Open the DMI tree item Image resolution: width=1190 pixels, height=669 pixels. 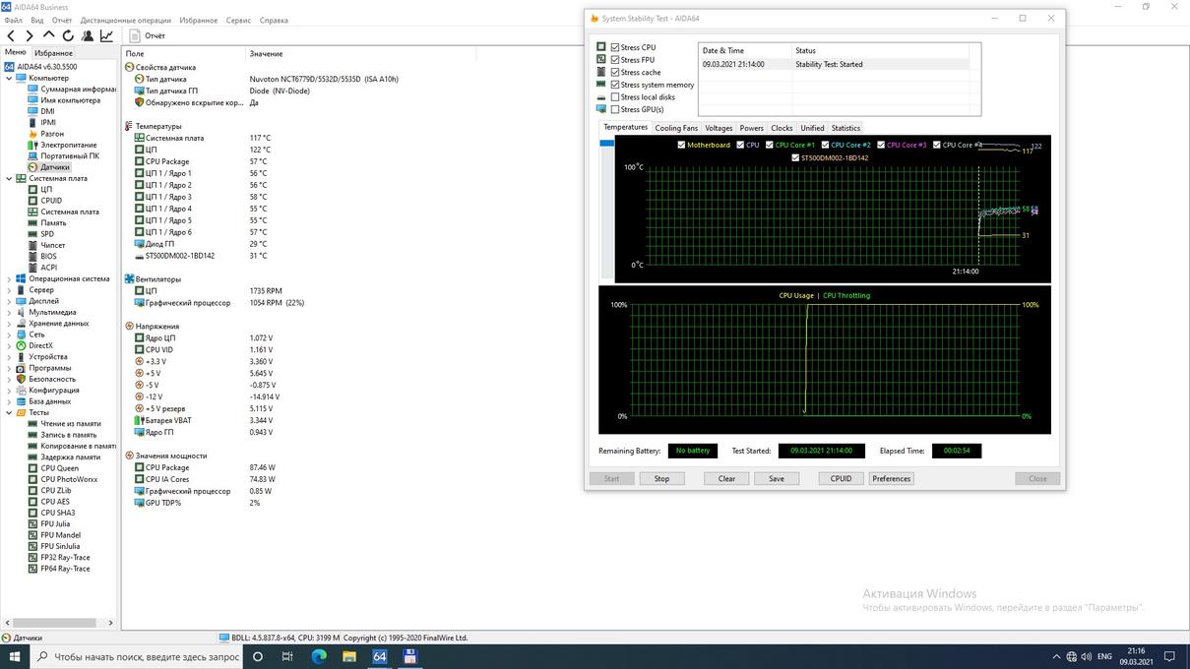click(47, 111)
